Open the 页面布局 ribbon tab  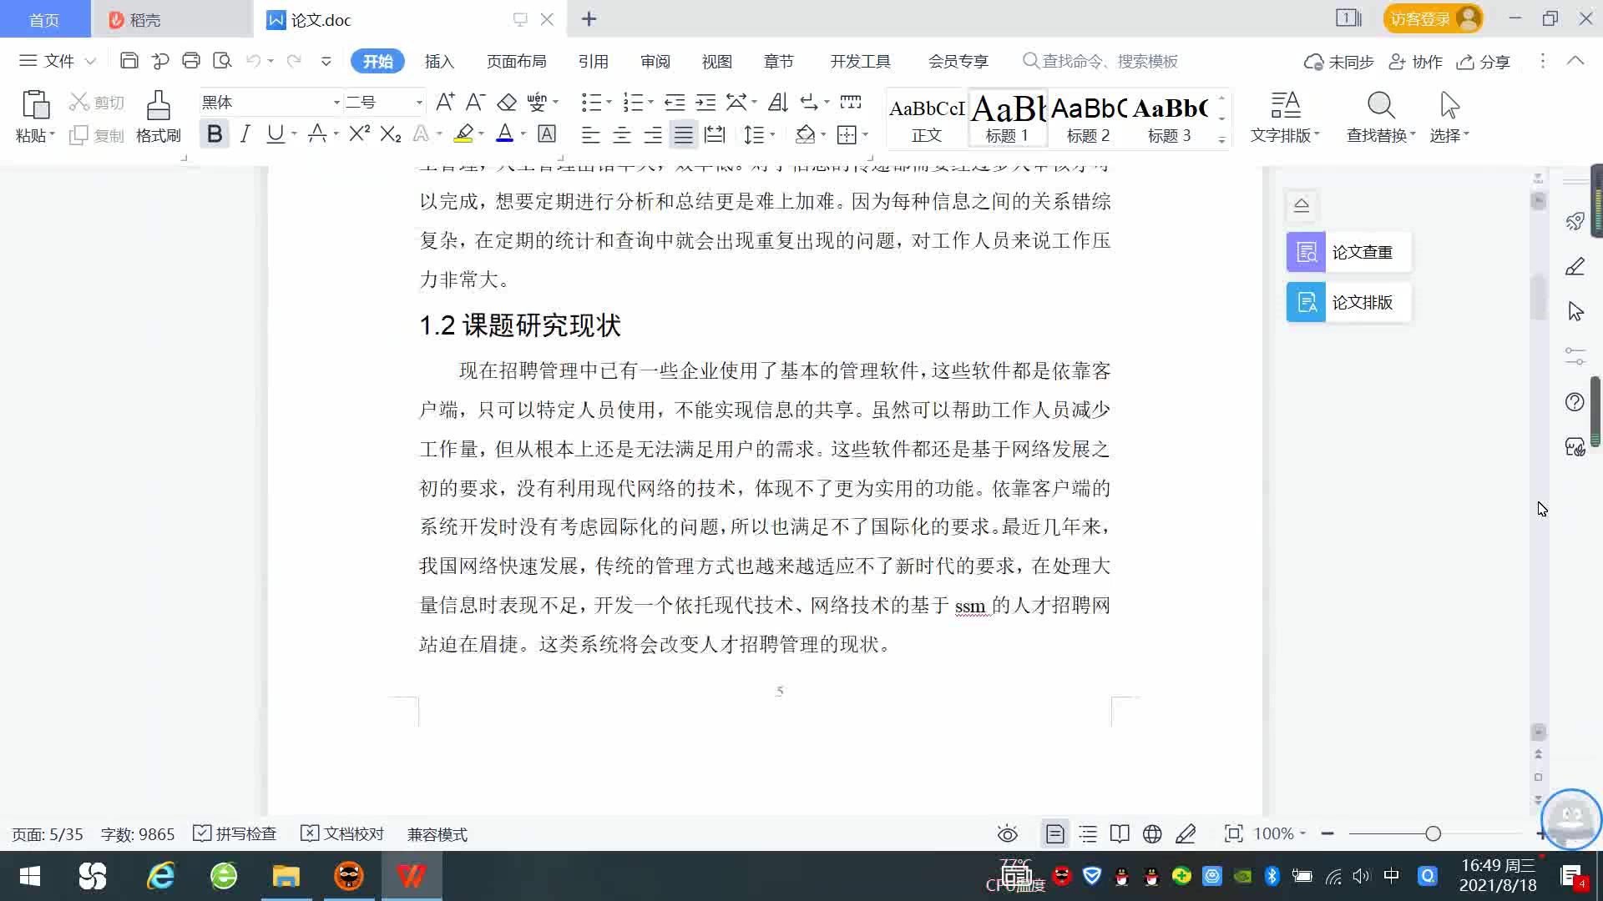pos(516,61)
